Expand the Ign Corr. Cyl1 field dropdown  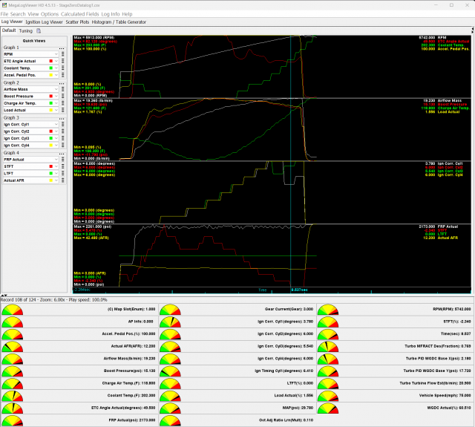56,123
